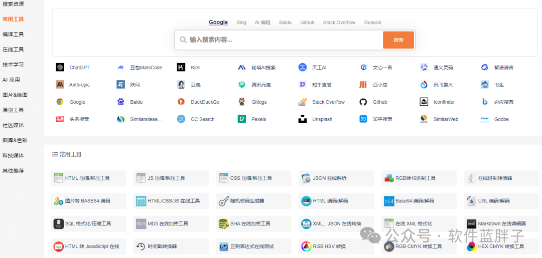This screenshot has height=258, width=542.
Task: Open the JSON 在线解析 tool
Action: pyautogui.click(x=336, y=178)
